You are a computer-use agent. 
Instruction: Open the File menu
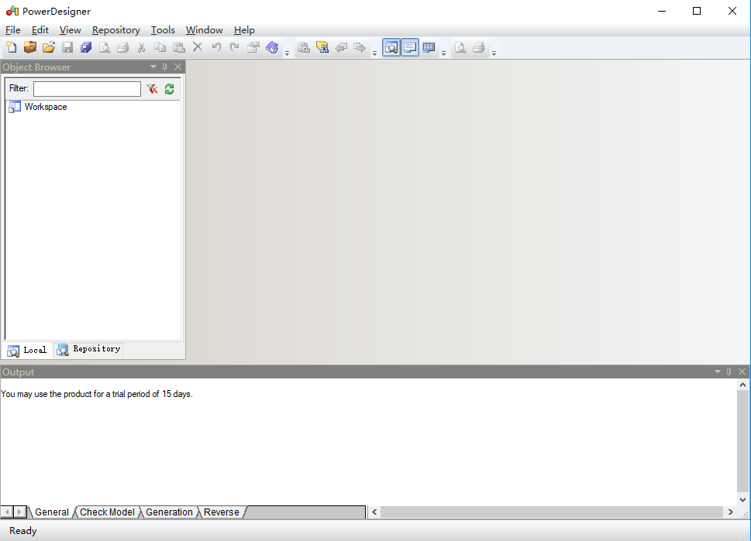[13, 30]
